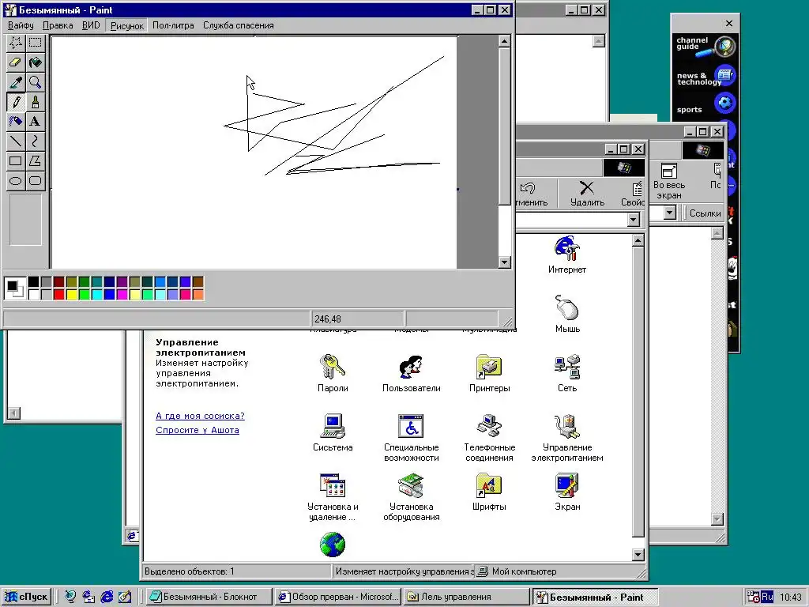Image resolution: width=809 pixels, height=607 pixels.
Task: Pick the white color swatch
Action: coord(33,295)
